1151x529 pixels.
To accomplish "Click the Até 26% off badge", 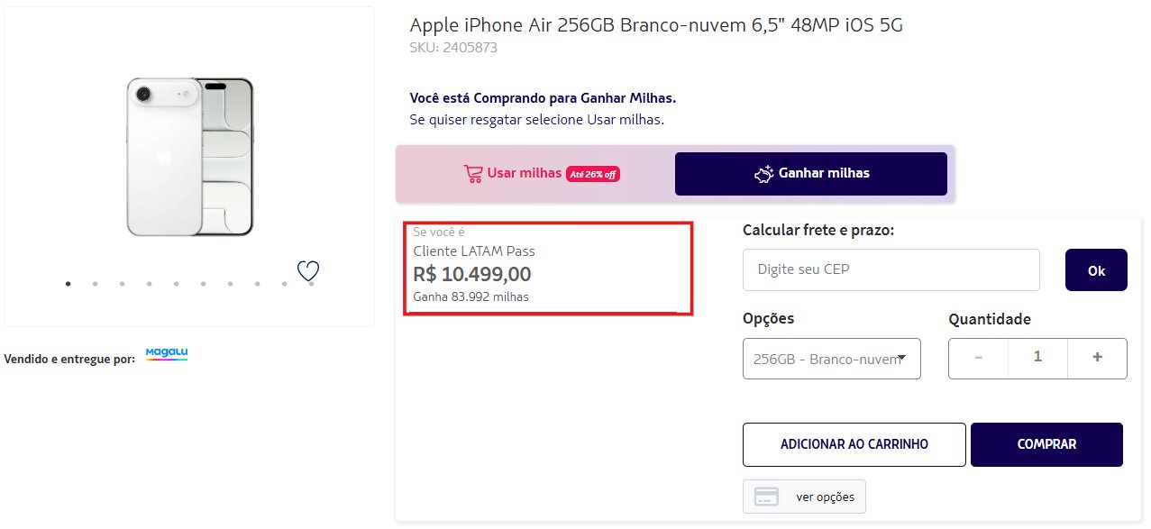I will (x=592, y=174).
